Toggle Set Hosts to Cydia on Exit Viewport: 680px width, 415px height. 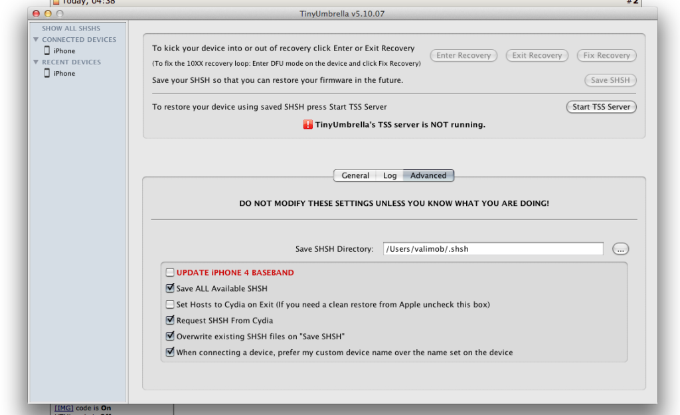[170, 304]
